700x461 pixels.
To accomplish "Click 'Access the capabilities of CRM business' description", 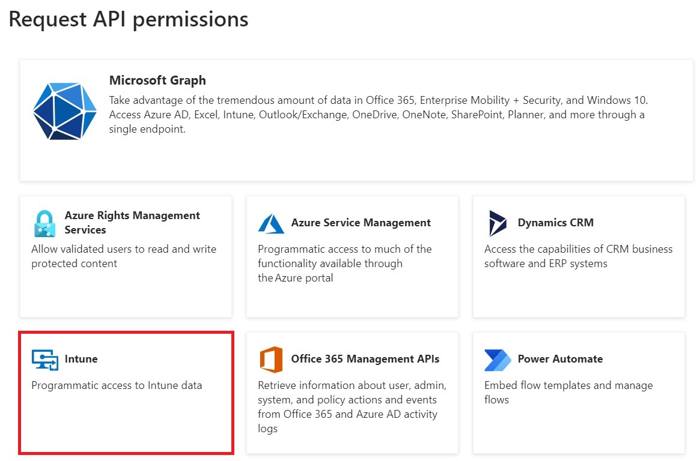I will click(578, 256).
